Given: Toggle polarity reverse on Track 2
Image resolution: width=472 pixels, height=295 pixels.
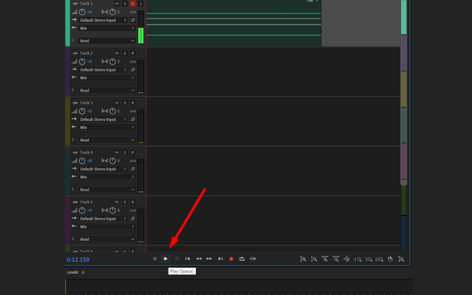Looking at the screenshot, I should 133,70.
